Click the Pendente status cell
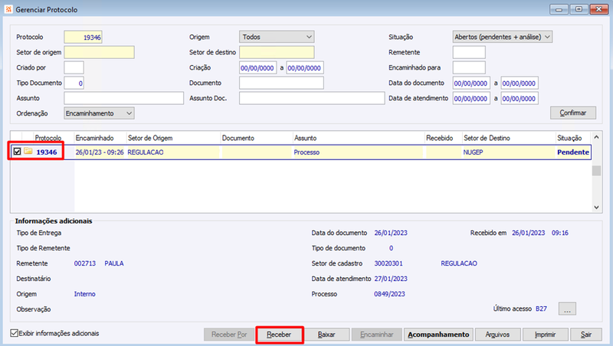The width and height of the screenshot is (613, 346). coord(573,152)
